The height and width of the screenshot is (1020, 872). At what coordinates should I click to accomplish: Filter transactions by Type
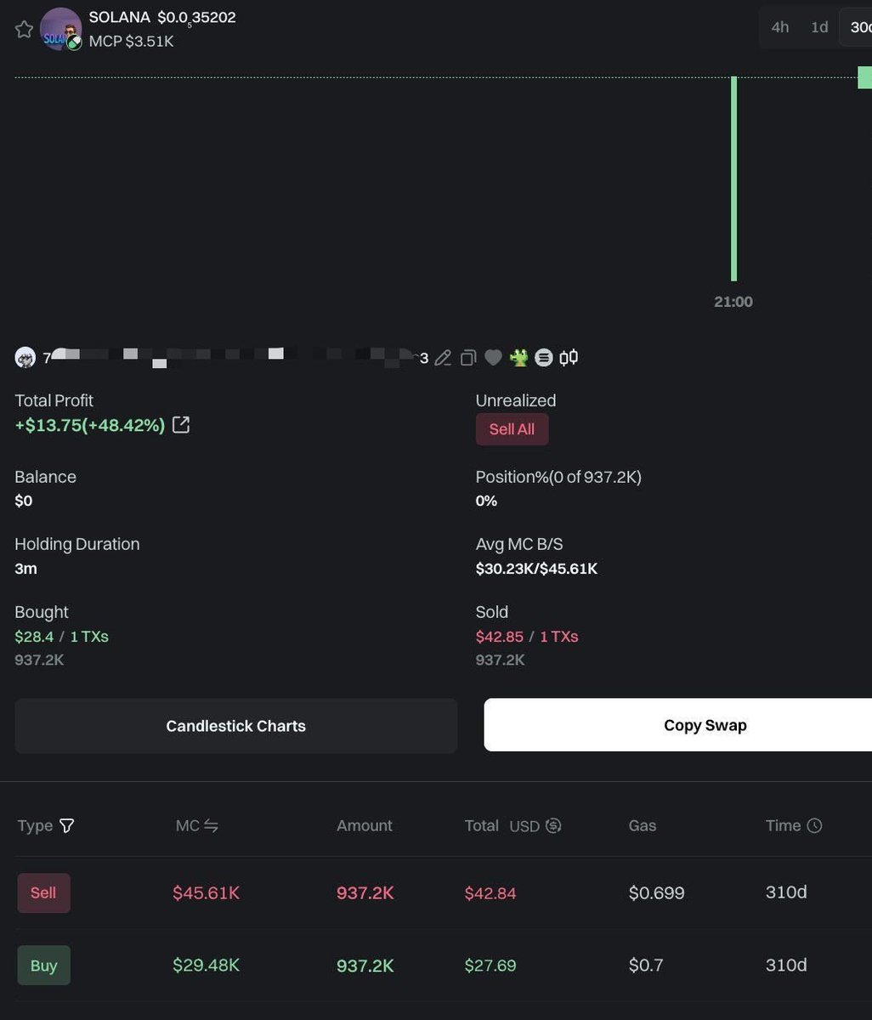67,825
